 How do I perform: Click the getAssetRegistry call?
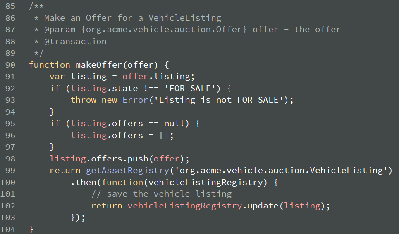(x=127, y=171)
